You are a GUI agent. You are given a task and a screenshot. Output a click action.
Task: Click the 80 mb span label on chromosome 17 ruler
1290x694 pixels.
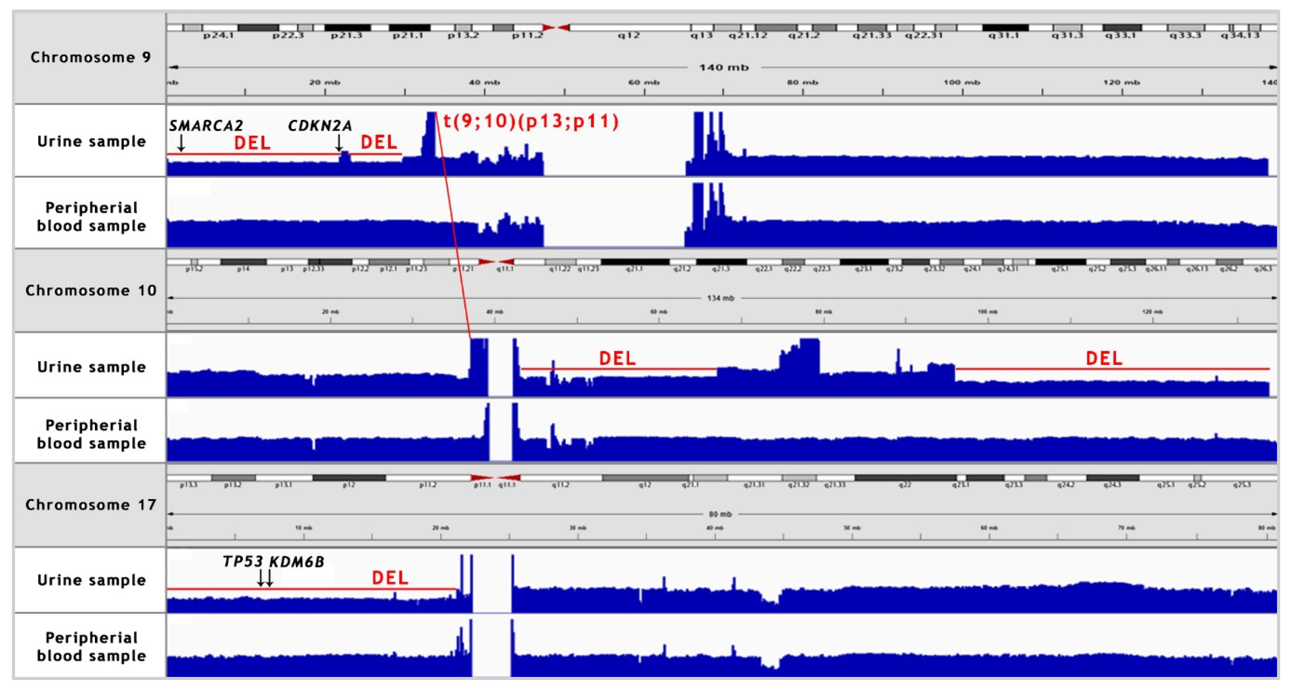(720, 514)
